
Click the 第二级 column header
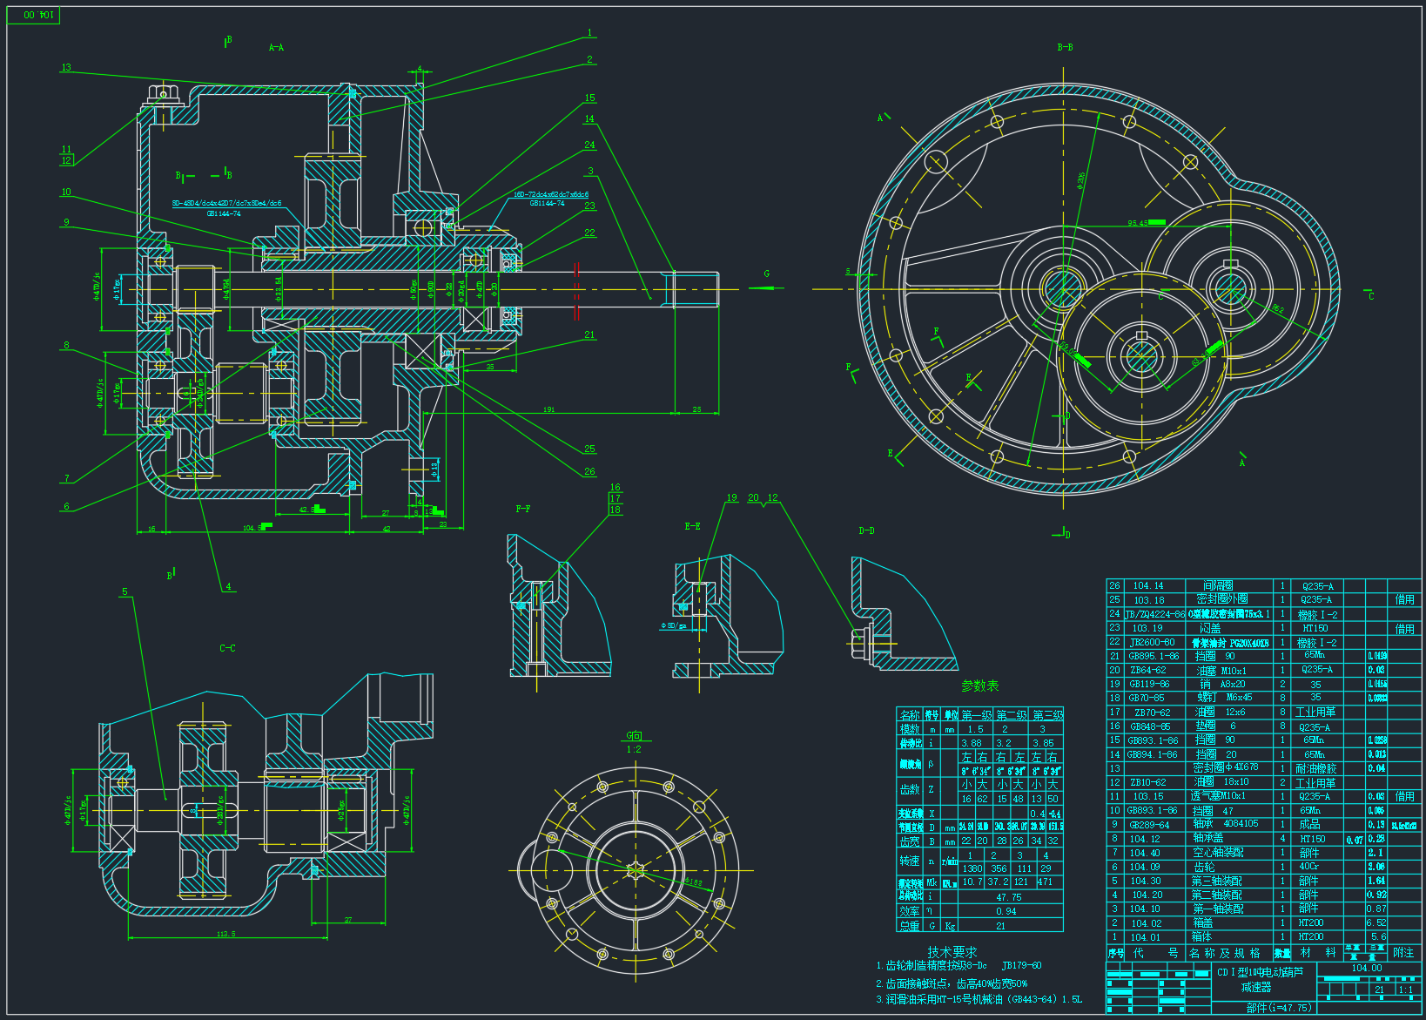pos(1012,715)
